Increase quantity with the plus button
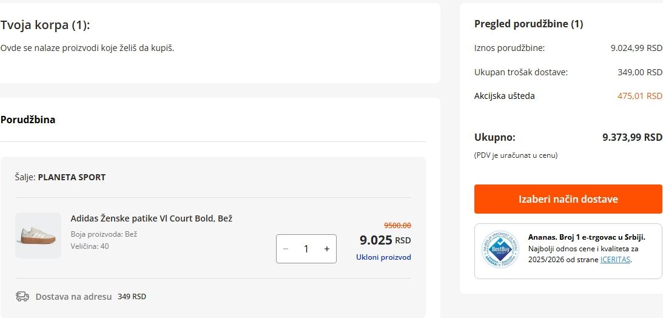Viewport: 663px width, 318px height. (327, 249)
